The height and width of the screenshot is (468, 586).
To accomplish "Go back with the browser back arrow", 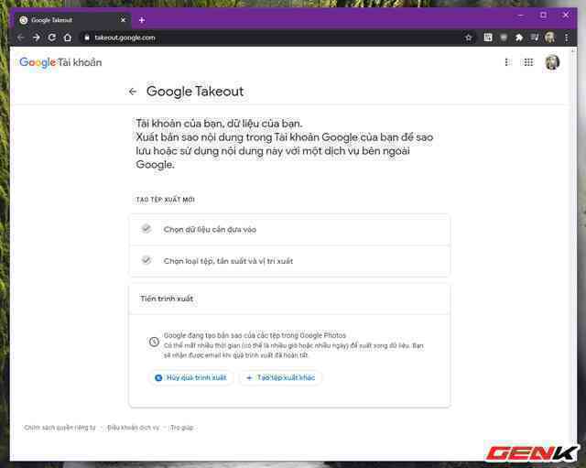I will coord(20,38).
